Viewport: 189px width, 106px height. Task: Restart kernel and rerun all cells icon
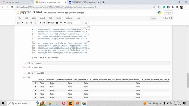pyautogui.click(x=65, y=23)
